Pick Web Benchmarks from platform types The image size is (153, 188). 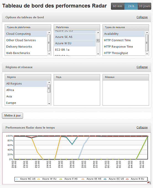(x=26, y=53)
